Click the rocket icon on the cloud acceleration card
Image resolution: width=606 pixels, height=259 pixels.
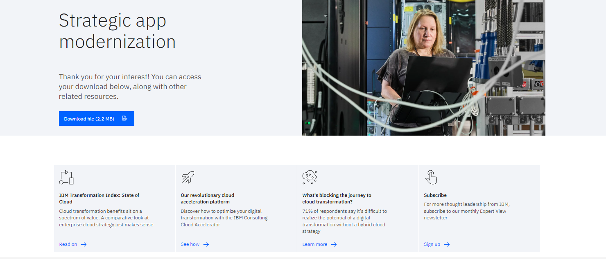pyautogui.click(x=188, y=177)
